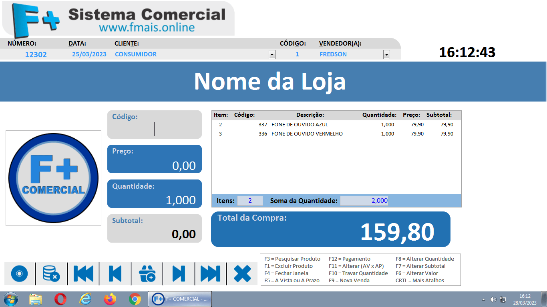Launch Google Chrome from taskbar

pos(135,299)
